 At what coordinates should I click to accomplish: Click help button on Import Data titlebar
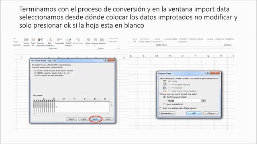[x=208, y=73]
